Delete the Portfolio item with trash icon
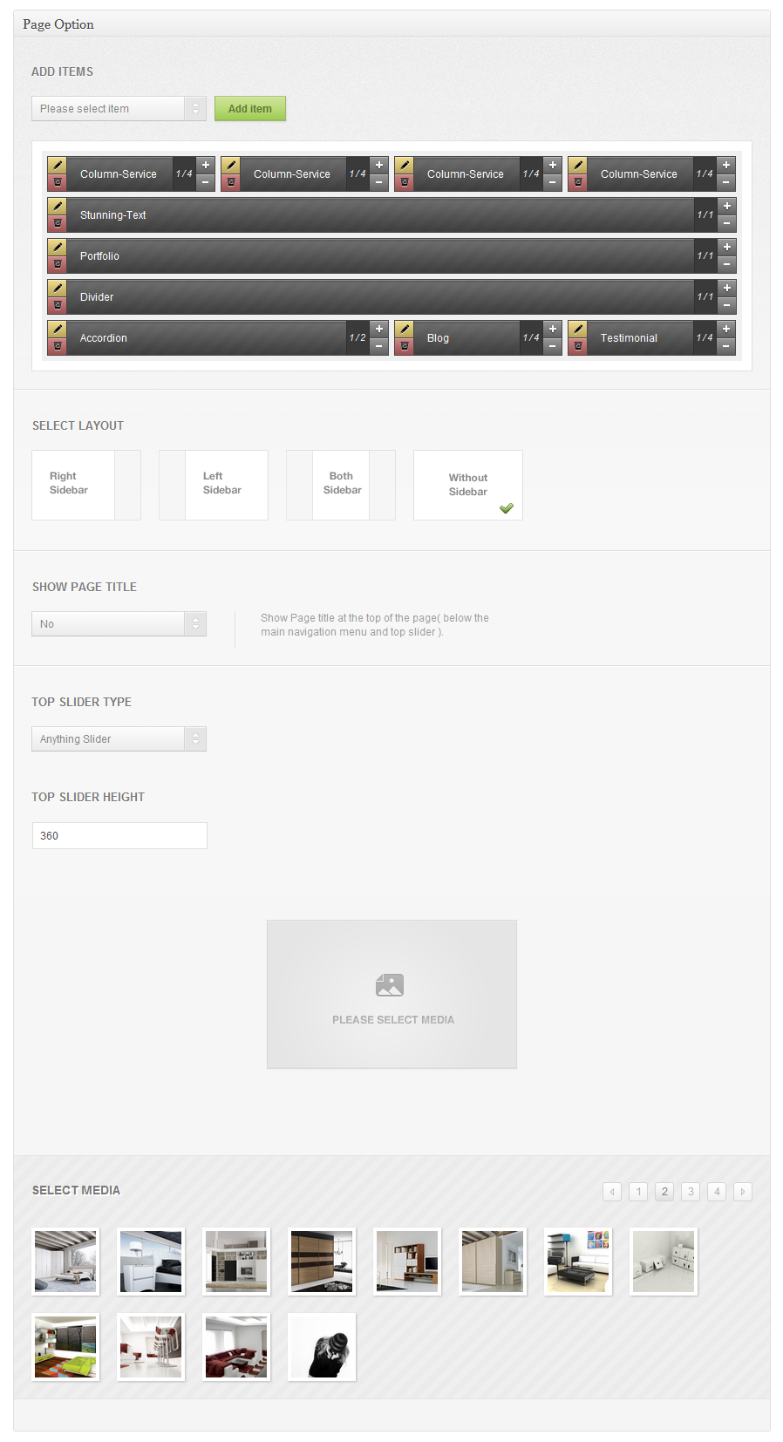The height and width of the screenshot is (1442, 783). 57,265
